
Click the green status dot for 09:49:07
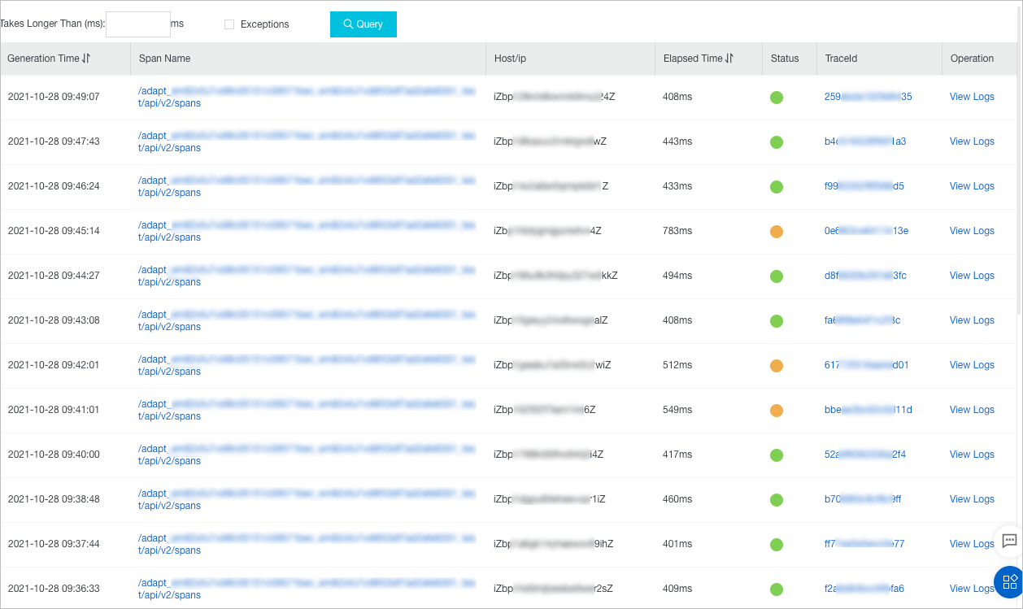(777, 97)
